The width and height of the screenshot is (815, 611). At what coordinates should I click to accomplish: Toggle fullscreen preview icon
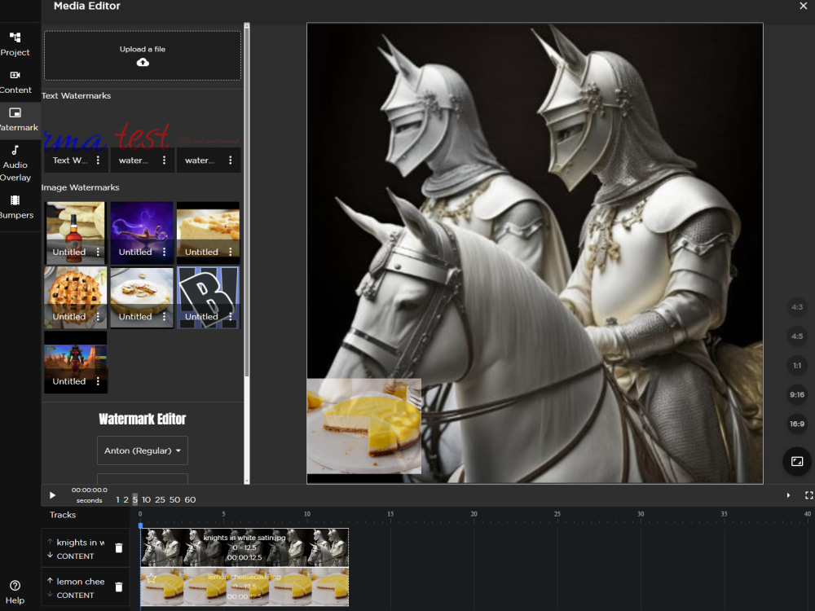[x=808, y=495]
